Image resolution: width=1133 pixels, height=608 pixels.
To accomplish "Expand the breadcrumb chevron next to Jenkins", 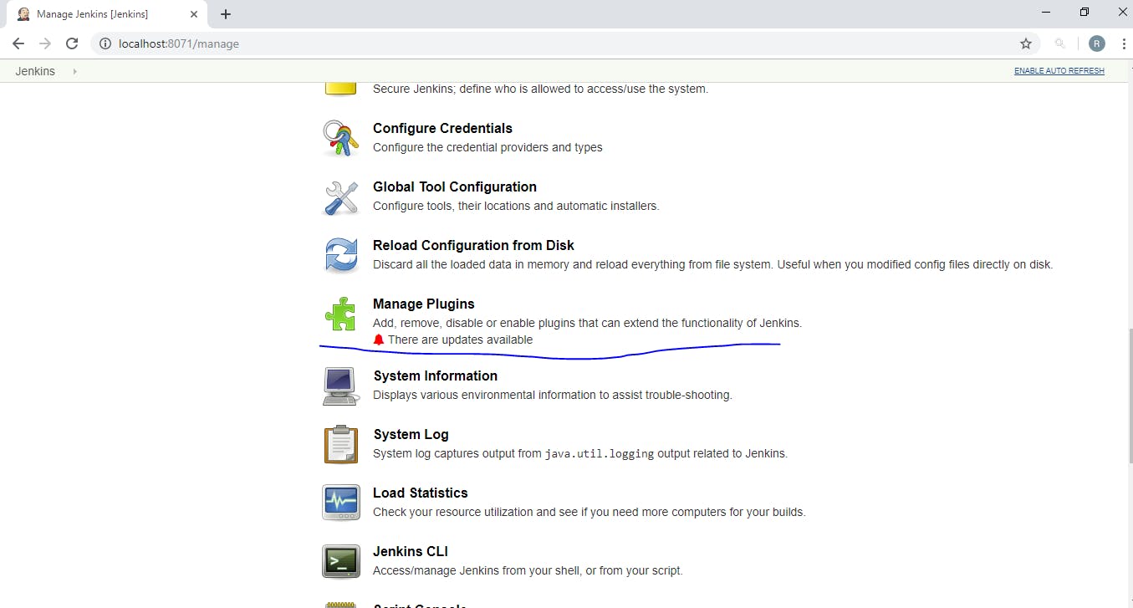I will (x=74, y=71).
